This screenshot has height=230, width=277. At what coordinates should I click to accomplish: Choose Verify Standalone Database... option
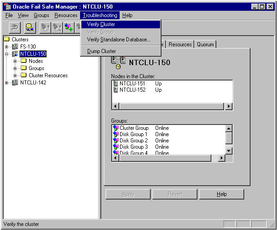(121, 40)
